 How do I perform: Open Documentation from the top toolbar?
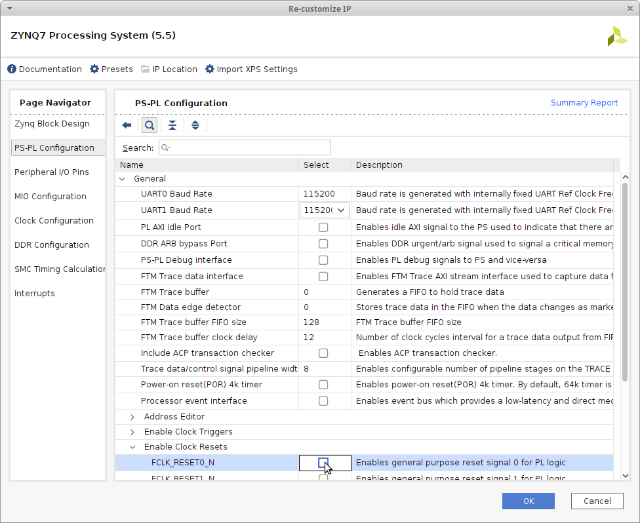pyautogui.click(x=45, y=69)
